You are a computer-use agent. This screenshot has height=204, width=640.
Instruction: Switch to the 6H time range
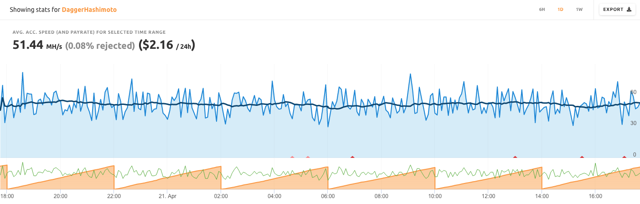(x=542, y=10)
